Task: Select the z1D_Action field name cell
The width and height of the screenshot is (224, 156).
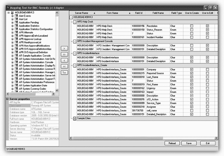Action: pos(158,100)
